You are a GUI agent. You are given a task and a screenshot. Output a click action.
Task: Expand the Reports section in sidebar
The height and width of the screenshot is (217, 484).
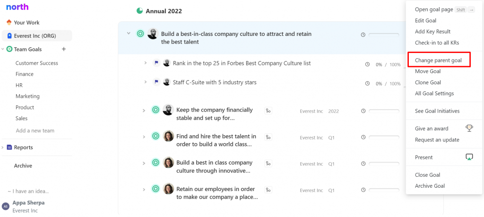pos(2,148)
